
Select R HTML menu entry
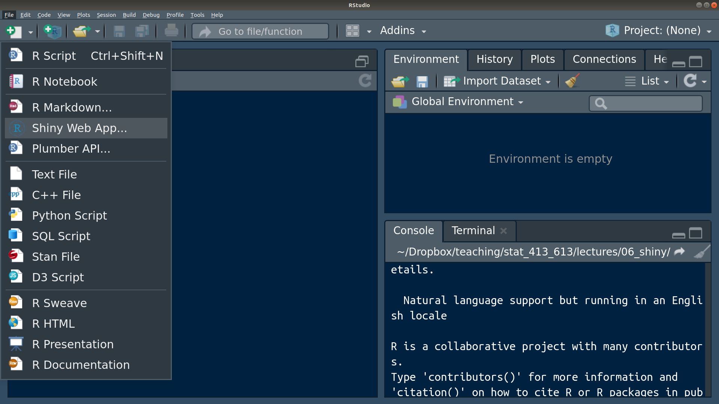pos(86,324)
